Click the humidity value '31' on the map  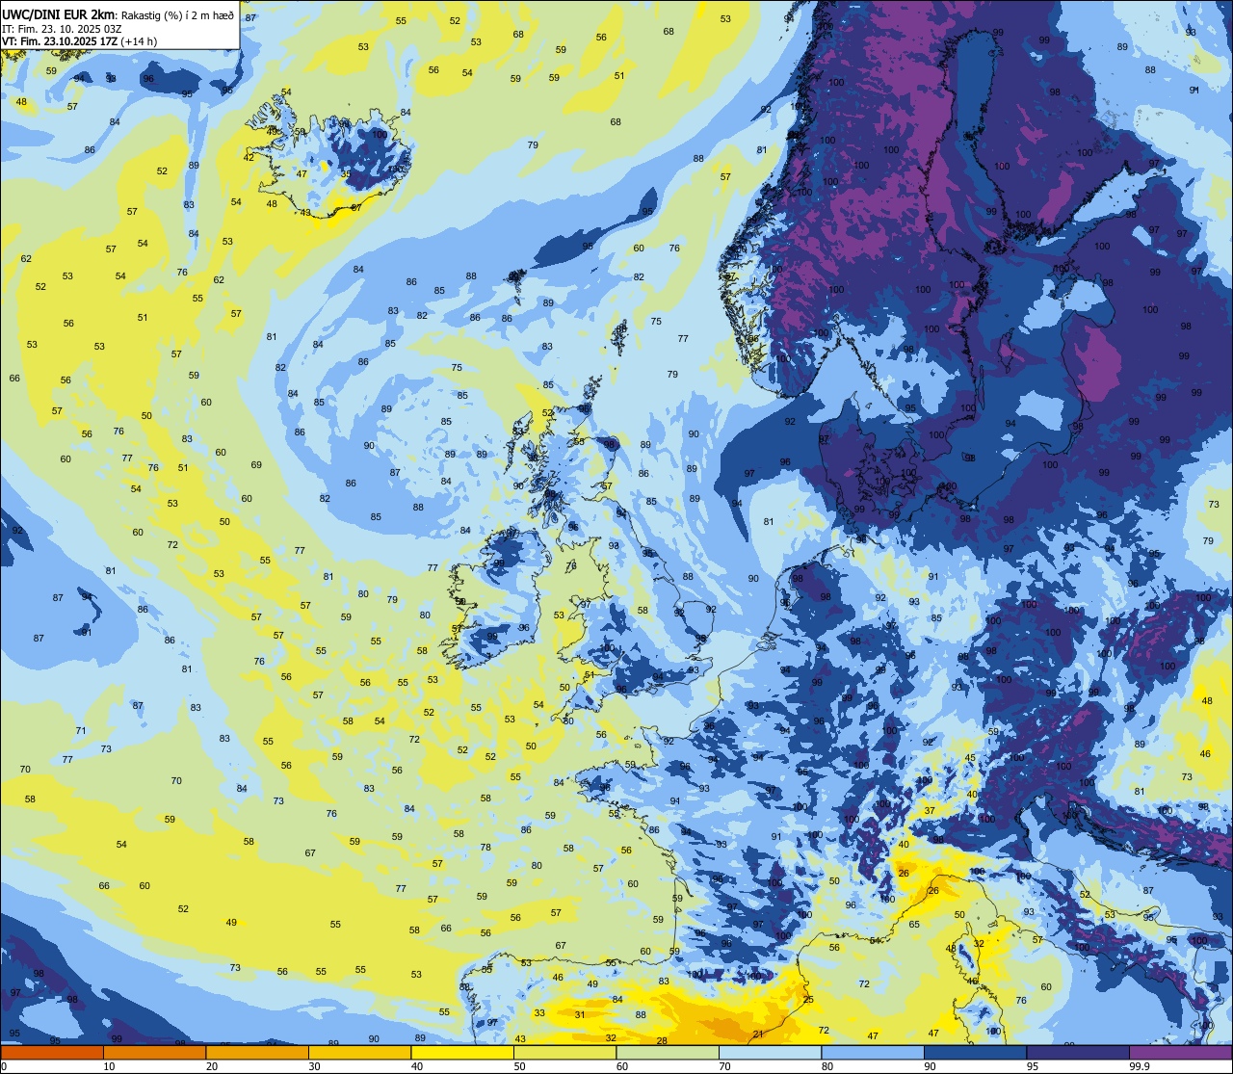[x=580, y=1015]
